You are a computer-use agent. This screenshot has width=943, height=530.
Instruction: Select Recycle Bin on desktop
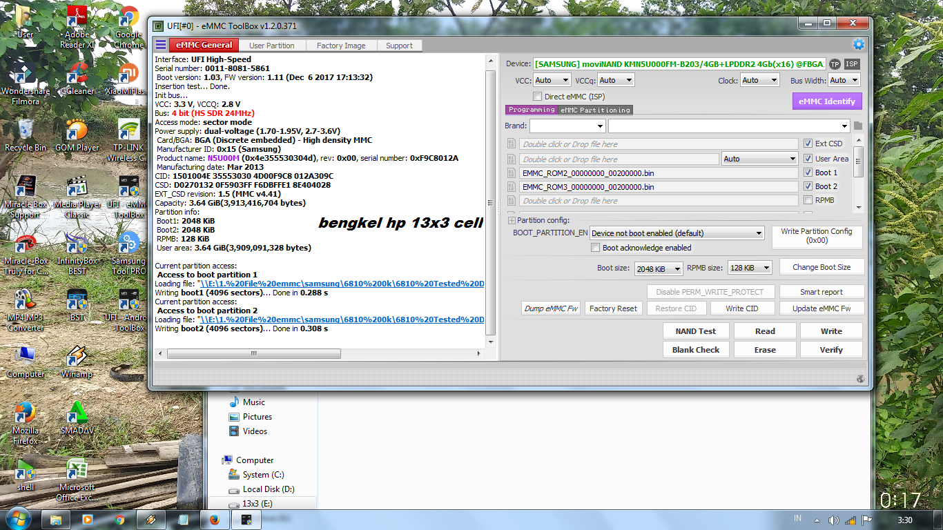(x=26, y=135)
